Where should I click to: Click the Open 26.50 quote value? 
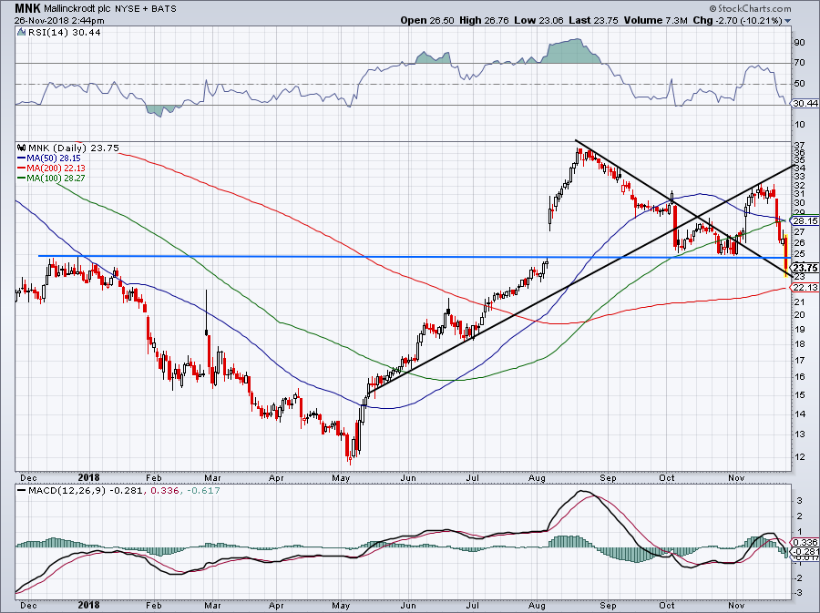point(428,20)
